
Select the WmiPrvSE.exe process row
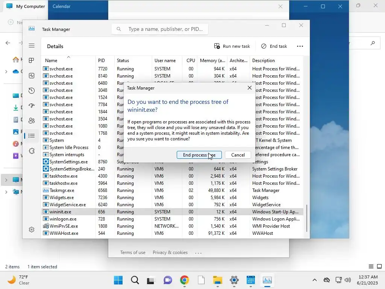click(173, 226)
